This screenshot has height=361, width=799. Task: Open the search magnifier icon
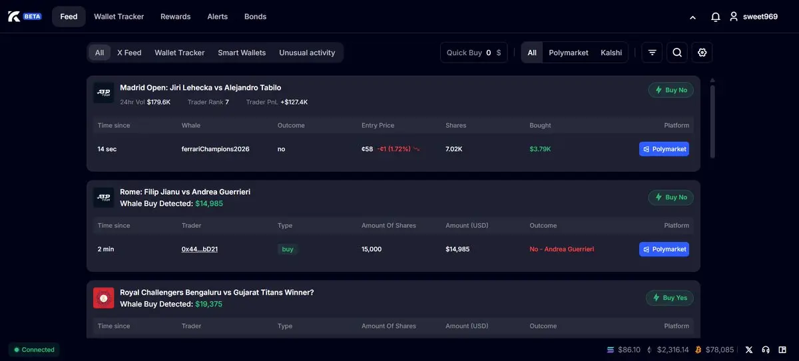(x=677, y=53)
